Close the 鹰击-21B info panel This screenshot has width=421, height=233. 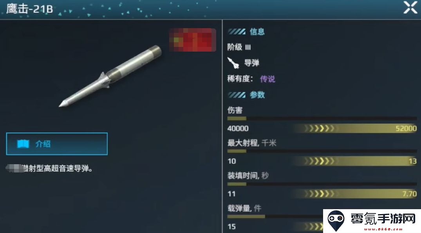(410, 7)
